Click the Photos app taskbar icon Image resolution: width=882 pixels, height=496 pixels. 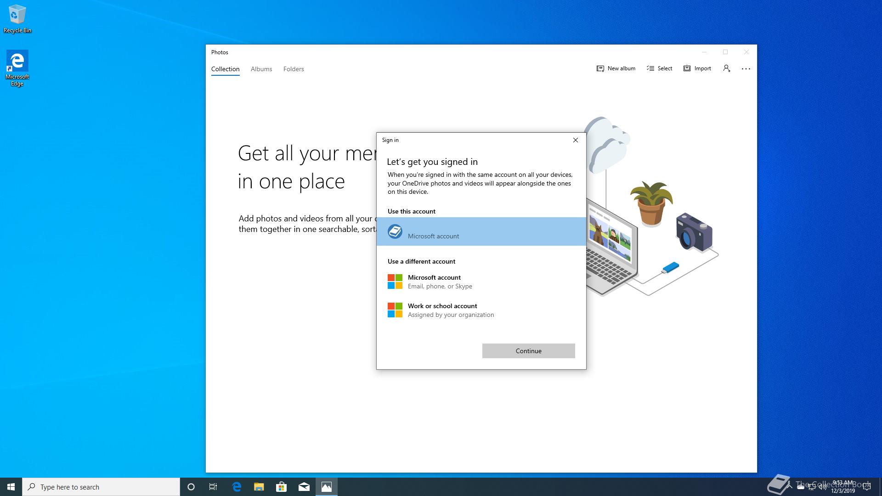327,487
